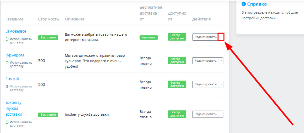Toggle "Использовать доставку" for Самовывоз
The image size is (304, 133).
tap(7, 39)
